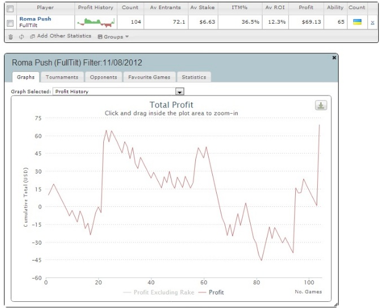Image resolution: width=381 pixels, height=308 pixels.
Task: Click the 36.5% ITM cell
Action: point(240,22)
